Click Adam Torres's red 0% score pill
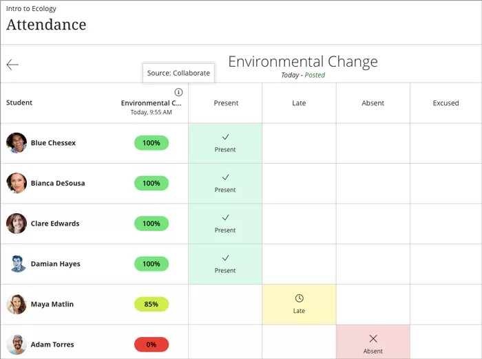Viewport: 482px width, 359px height. click(x=151, y=345)
